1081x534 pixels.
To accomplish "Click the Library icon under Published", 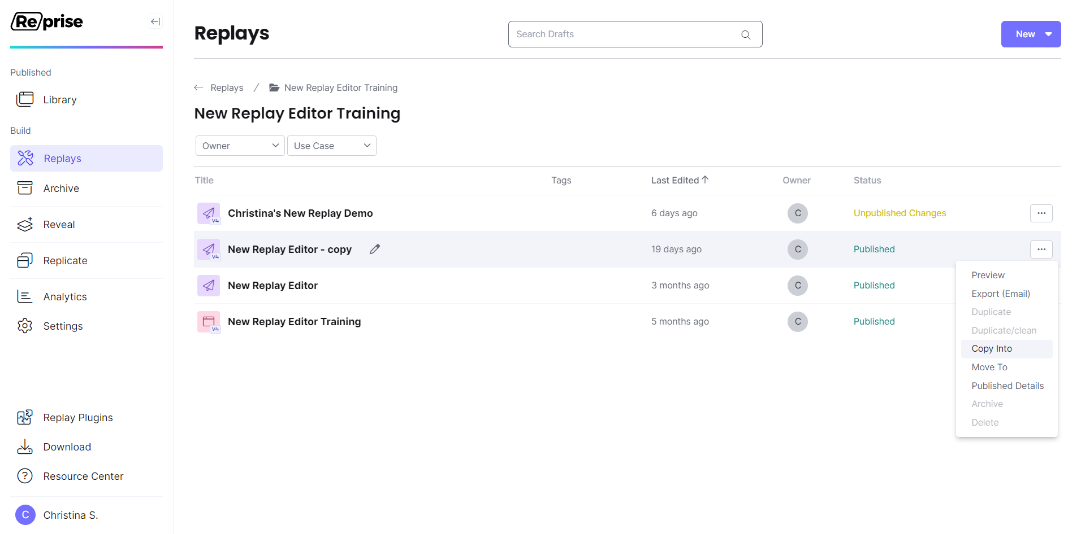I will point(25,99).
